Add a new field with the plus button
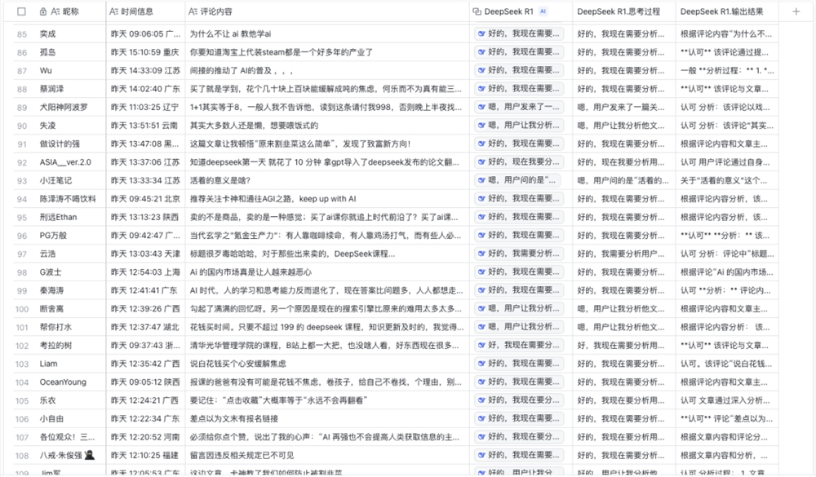Viewport: 816px width, 477px height. point(796,11)
